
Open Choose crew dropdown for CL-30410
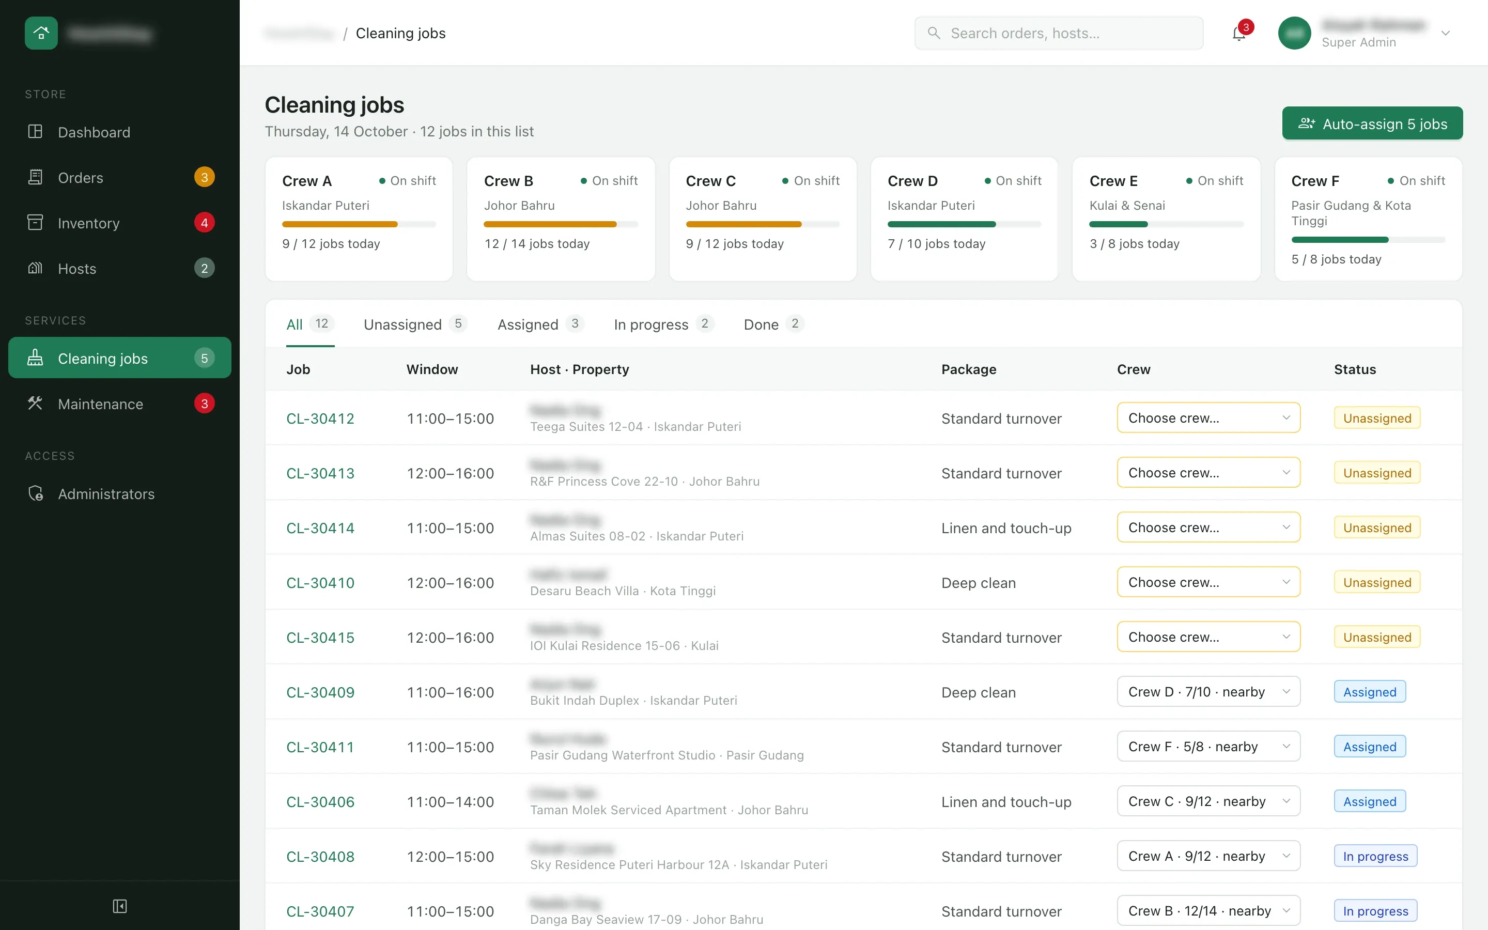tap(1208, 582)
